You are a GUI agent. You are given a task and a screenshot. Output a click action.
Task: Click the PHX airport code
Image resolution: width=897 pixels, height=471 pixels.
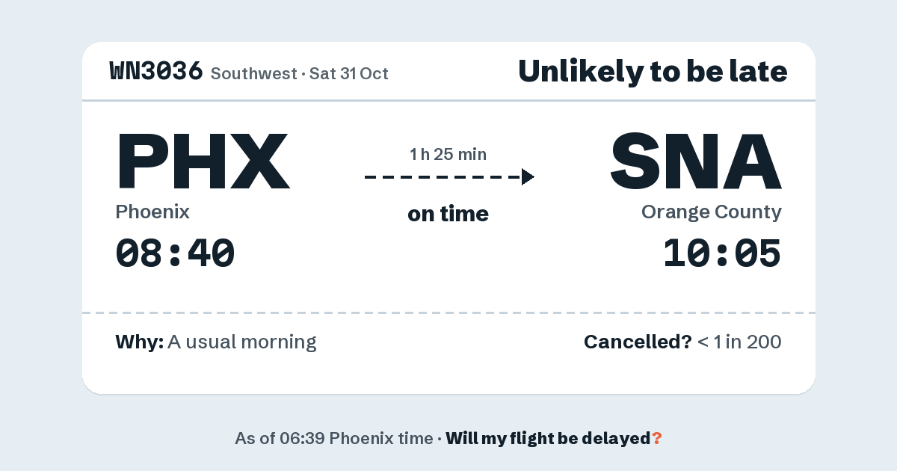[203, 161]
